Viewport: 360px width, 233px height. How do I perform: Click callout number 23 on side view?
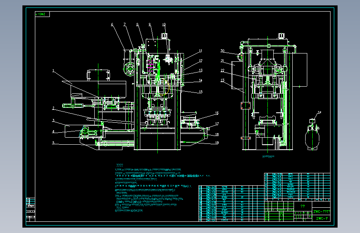[222, 80]
